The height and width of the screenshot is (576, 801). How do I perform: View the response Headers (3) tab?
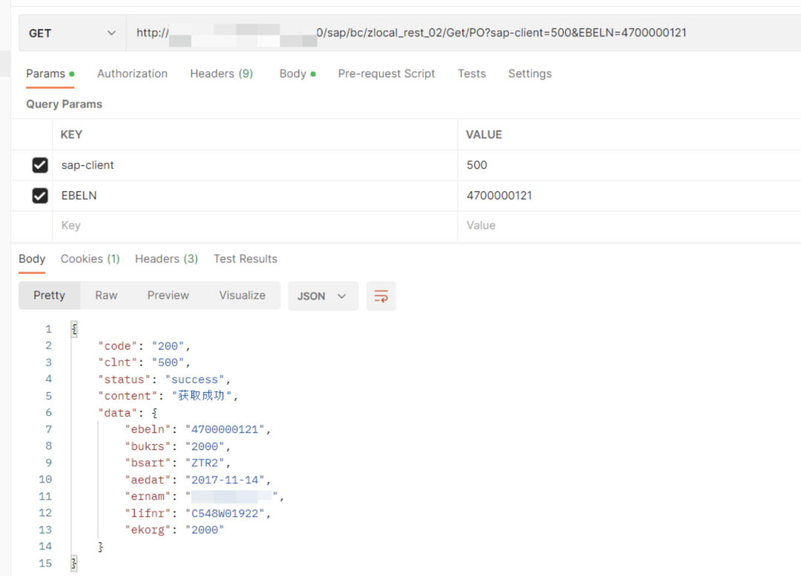tap(166, 259)
